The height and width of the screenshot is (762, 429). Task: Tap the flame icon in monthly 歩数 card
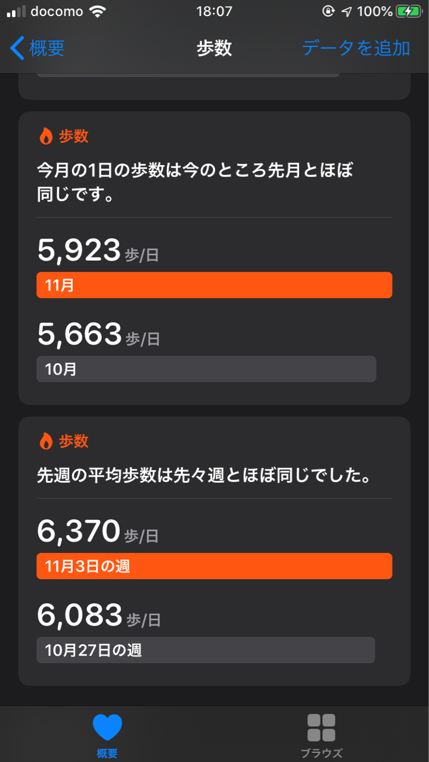46,136
